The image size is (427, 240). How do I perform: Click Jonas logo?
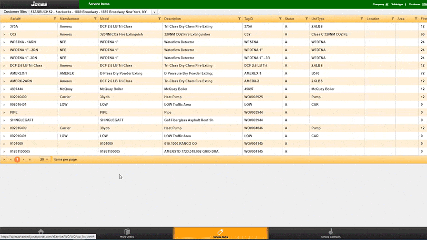(39, 4)
